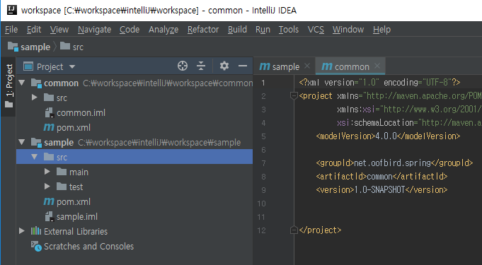482x265 pixels.
Task: Open the Edit menu
Action: click(x=34, y=30)
